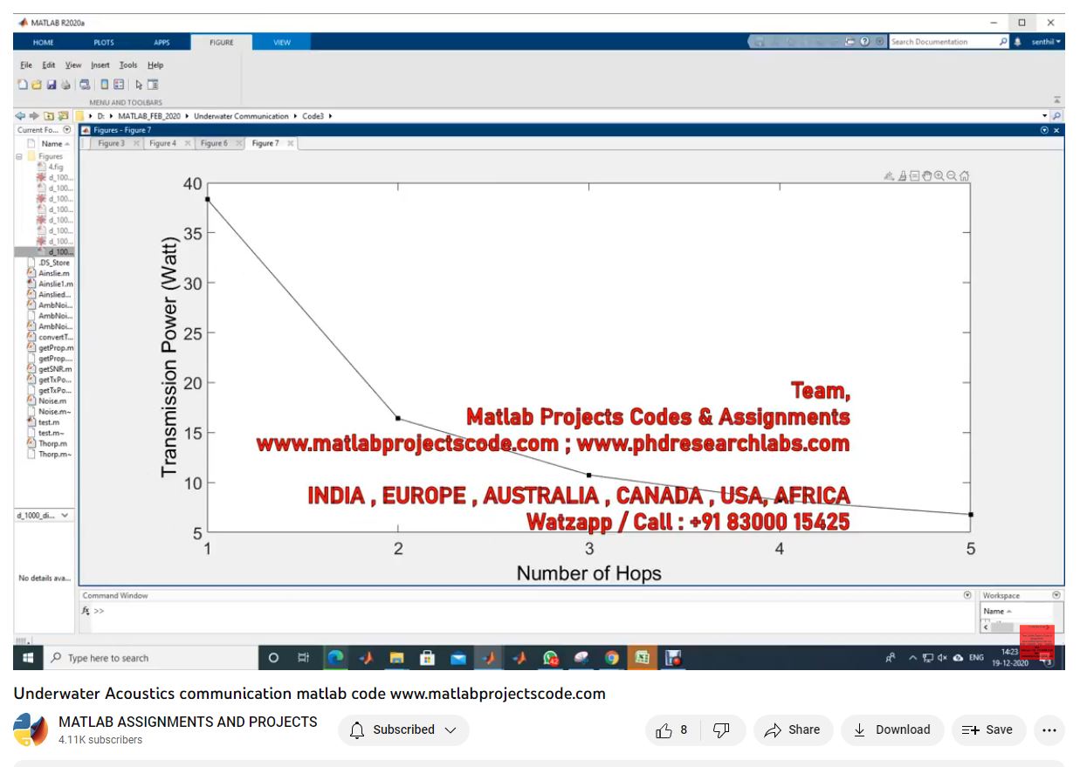Open Excel from the Windows taskbar
Image resolution: width=1080 pixels, height=767 pixels.
[642, 658]
